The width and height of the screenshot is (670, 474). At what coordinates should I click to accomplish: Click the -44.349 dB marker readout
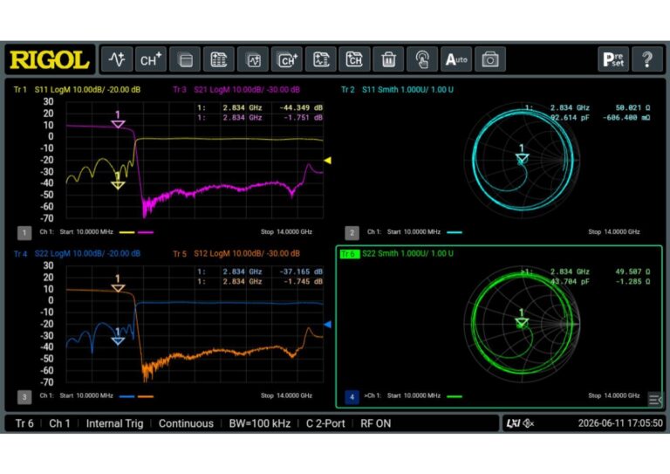[x=301, y=107]
